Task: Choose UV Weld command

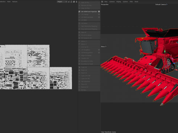Action: (89, 20)
